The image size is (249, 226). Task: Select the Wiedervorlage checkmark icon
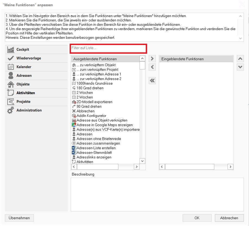point(11,58)
